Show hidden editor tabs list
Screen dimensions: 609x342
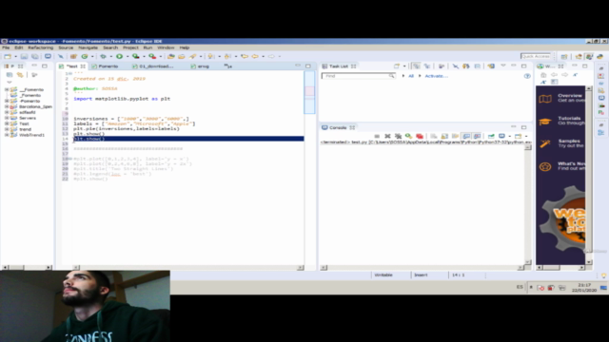pos(228,66)
